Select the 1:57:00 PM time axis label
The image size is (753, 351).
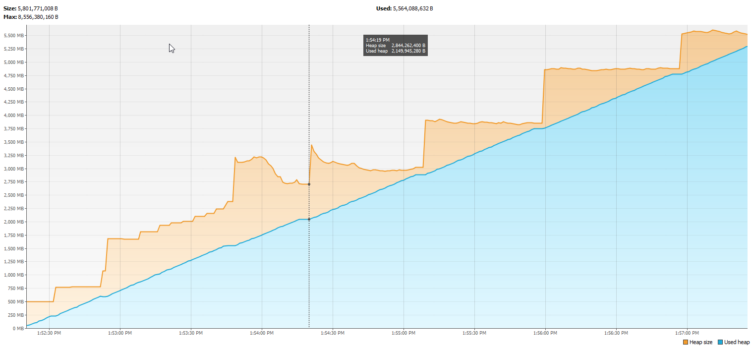(687, 333)
